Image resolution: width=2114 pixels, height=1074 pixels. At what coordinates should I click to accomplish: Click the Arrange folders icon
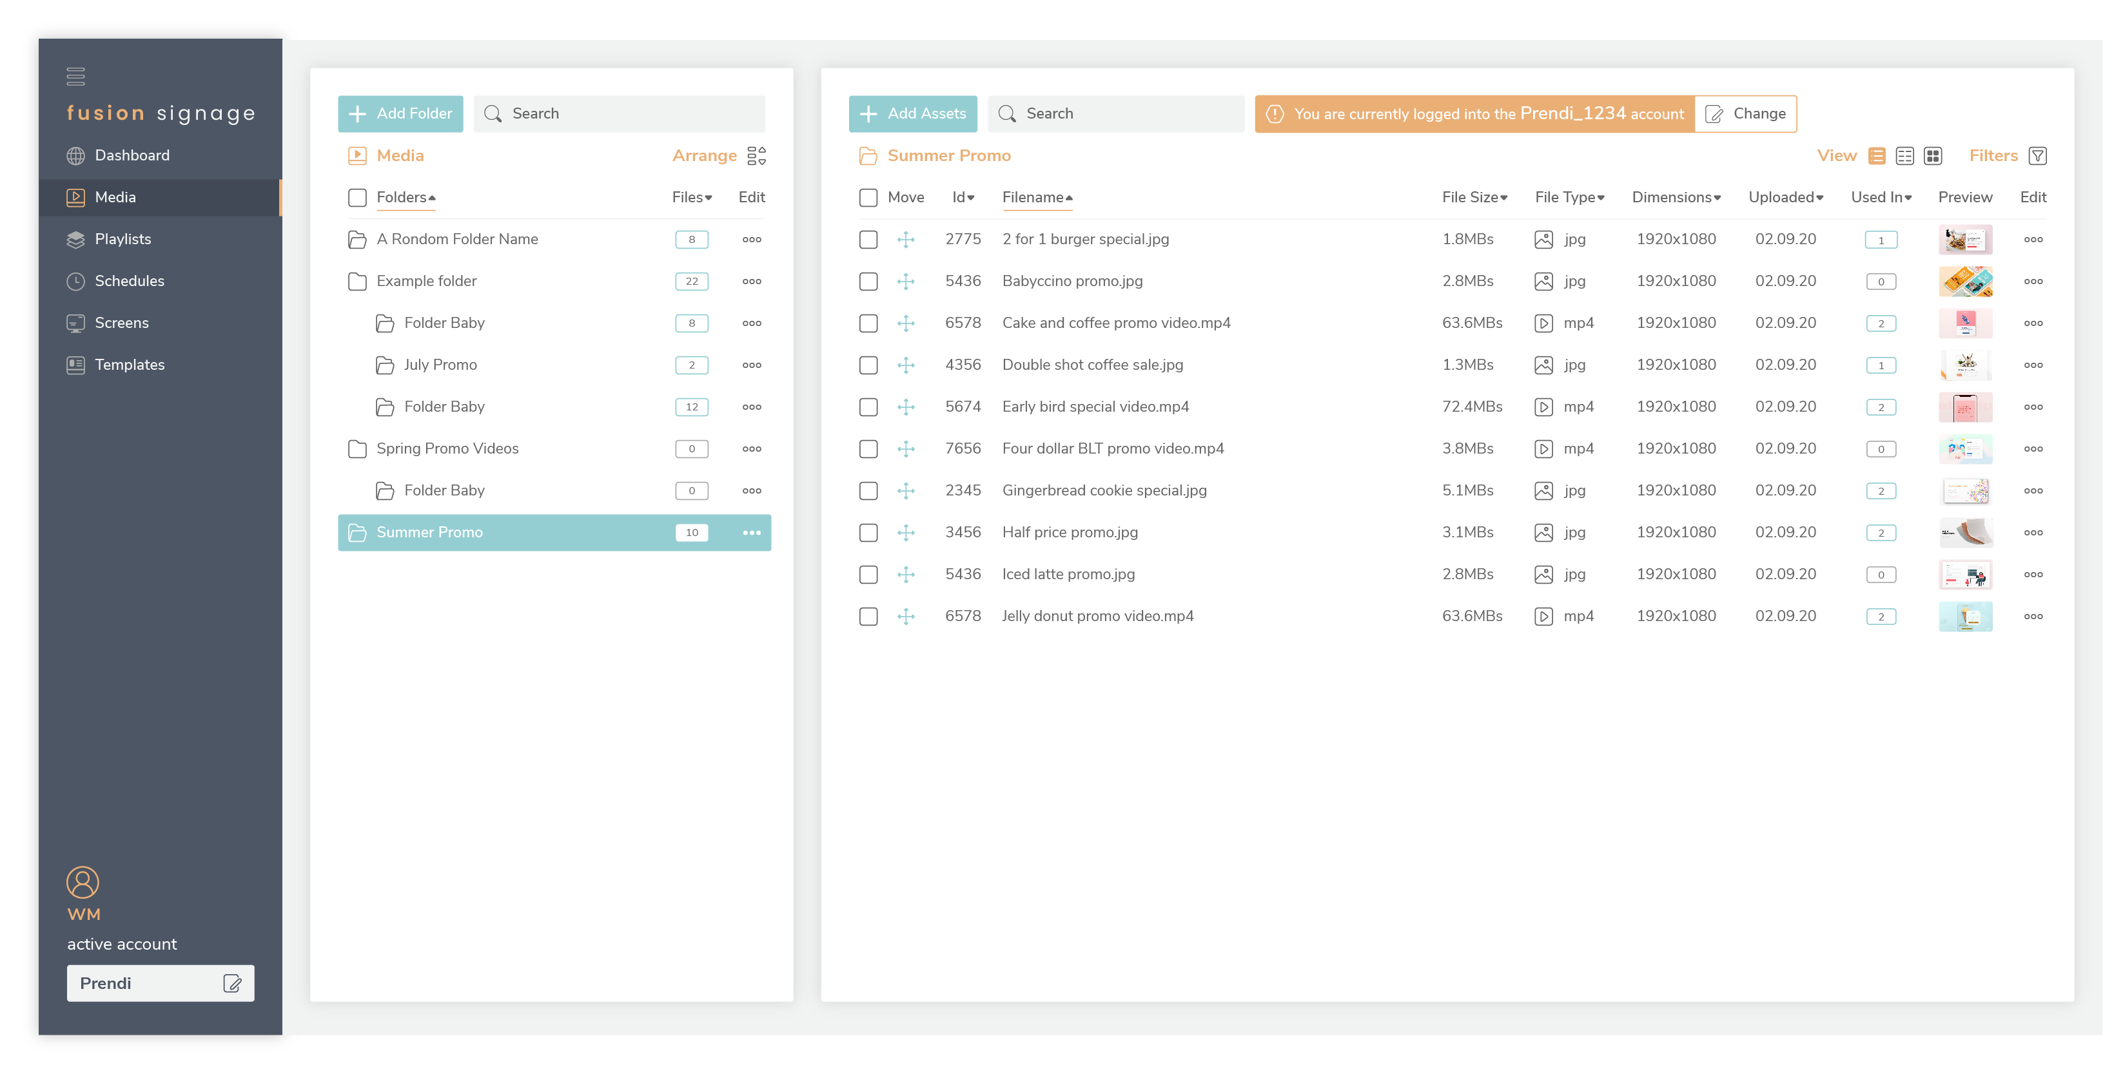click(x=756, y=156)
